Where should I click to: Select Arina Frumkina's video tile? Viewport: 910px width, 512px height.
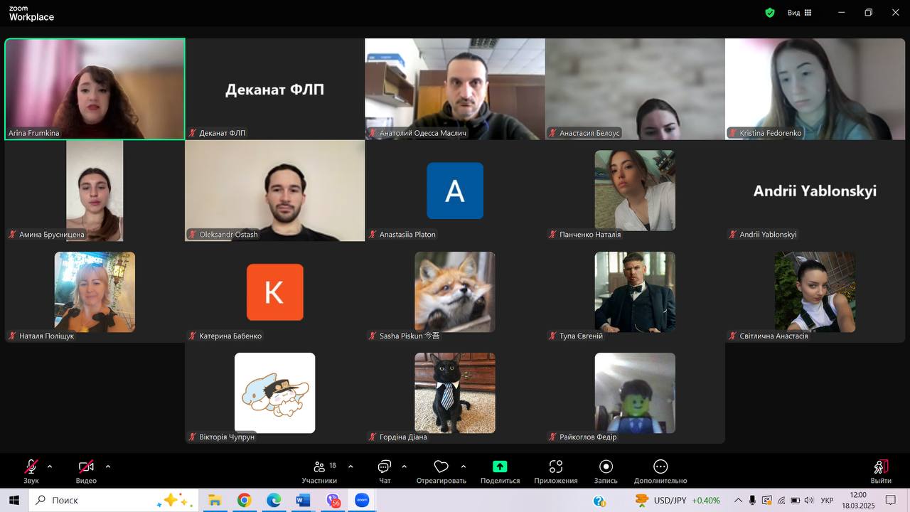tap(95, 89)
